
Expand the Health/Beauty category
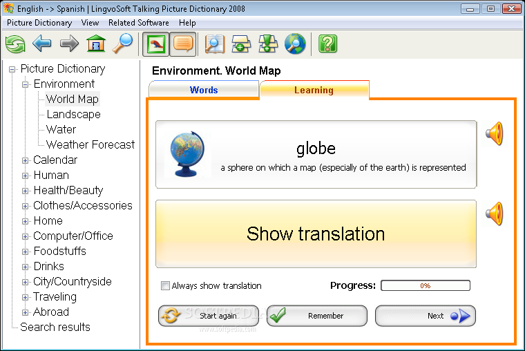point(25,191)
